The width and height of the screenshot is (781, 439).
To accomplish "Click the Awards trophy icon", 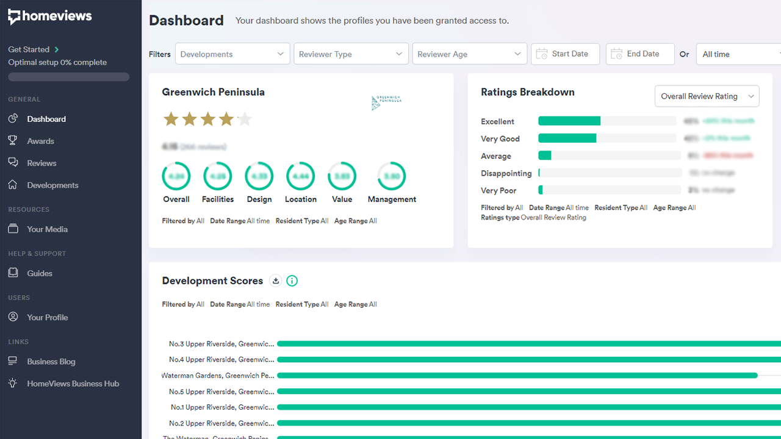I will click(x=13, y=141).
